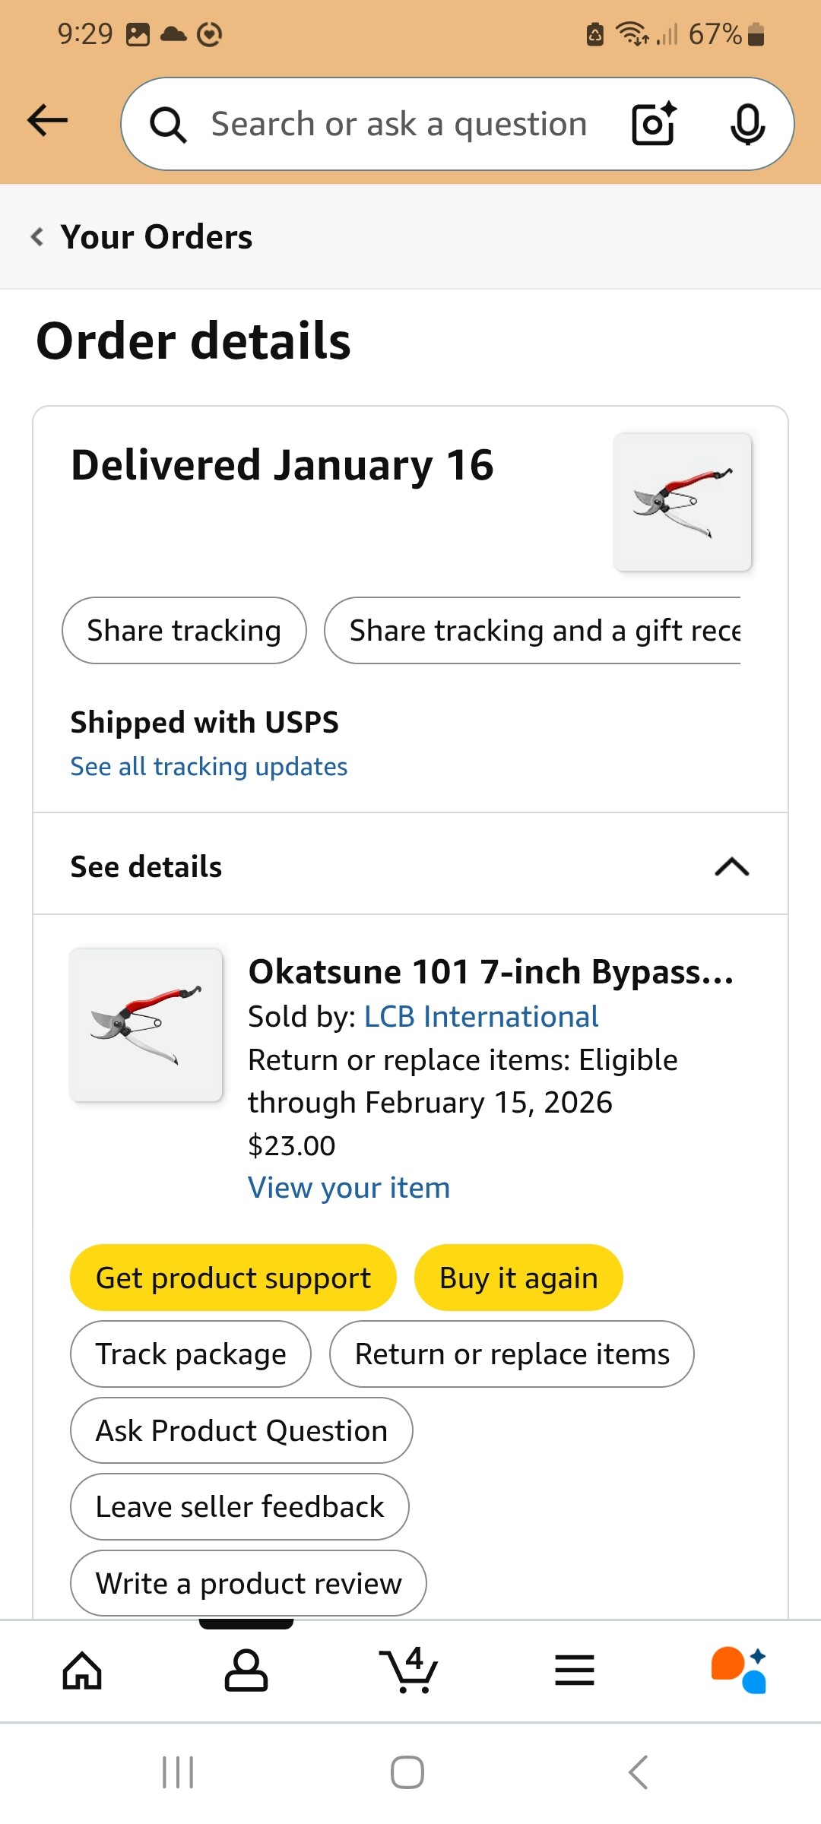Tap the microphone voice search icon
Screen dimensions: 821x1824
click(747, 124)
